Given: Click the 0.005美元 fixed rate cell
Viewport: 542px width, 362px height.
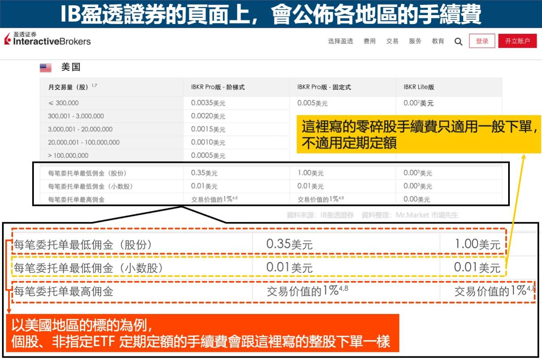Looking at the screenshot, I should tap(312, 103).
